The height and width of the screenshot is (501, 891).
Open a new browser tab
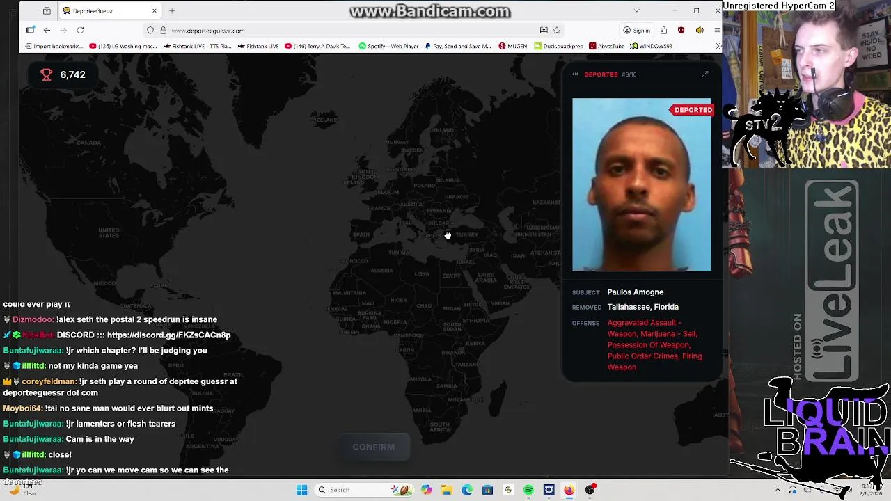[172, 11]
